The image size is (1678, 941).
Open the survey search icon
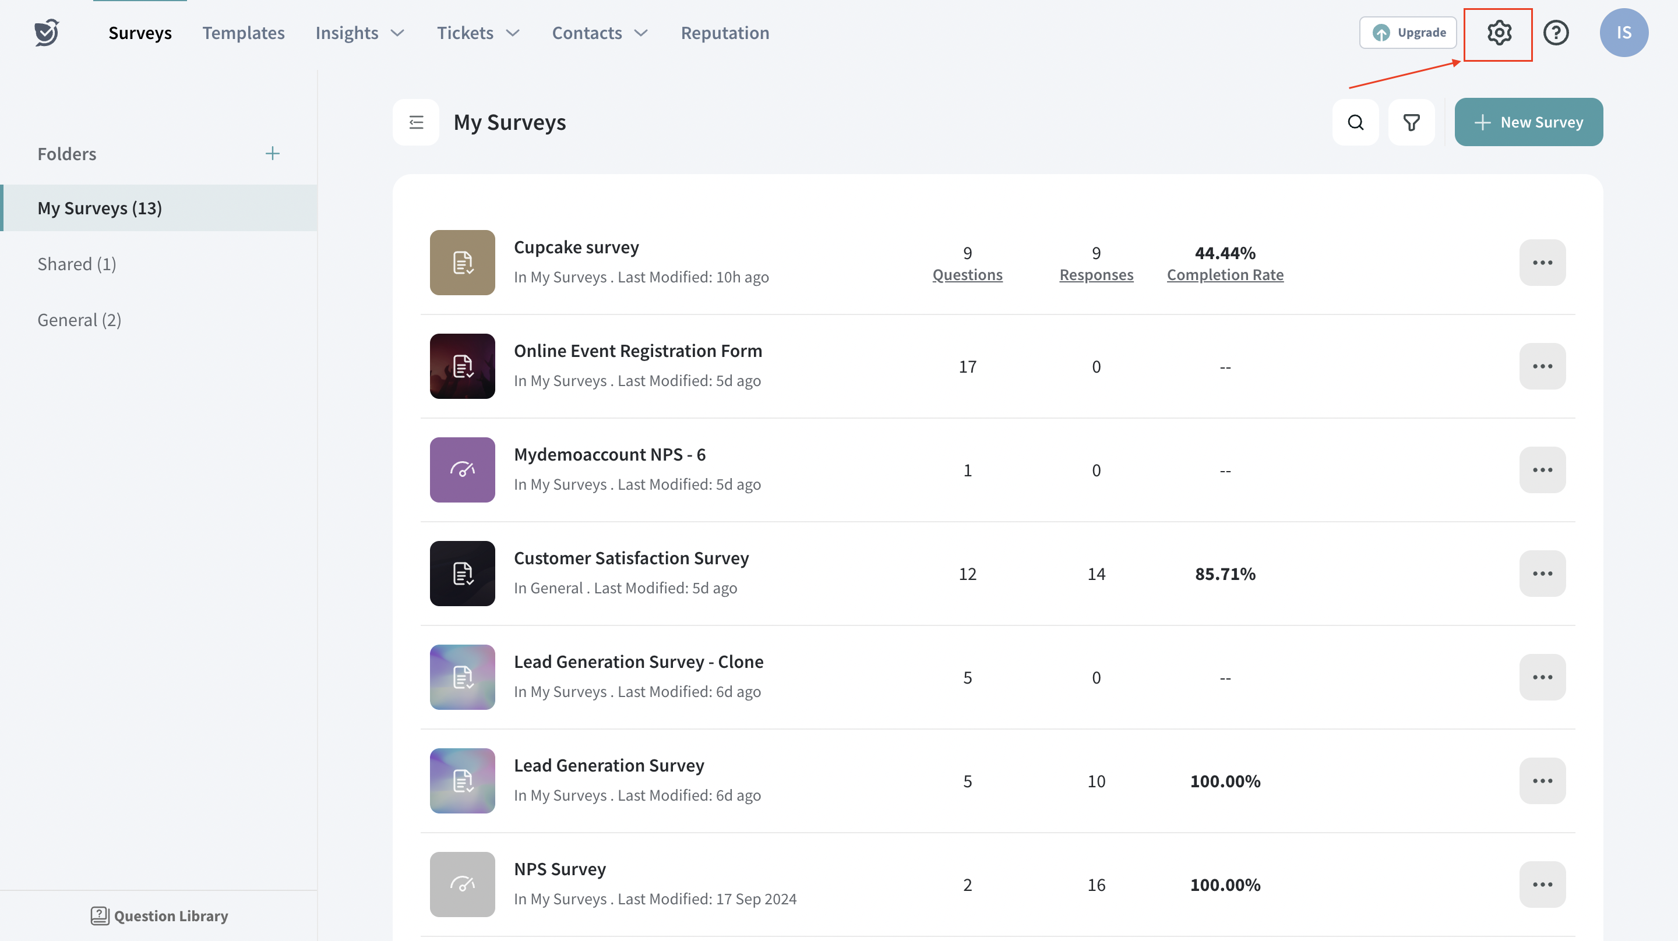1356,122
